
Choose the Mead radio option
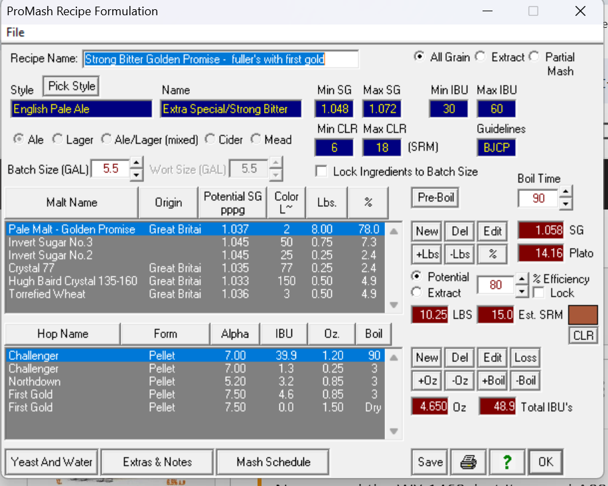click(x=256, y=139)
